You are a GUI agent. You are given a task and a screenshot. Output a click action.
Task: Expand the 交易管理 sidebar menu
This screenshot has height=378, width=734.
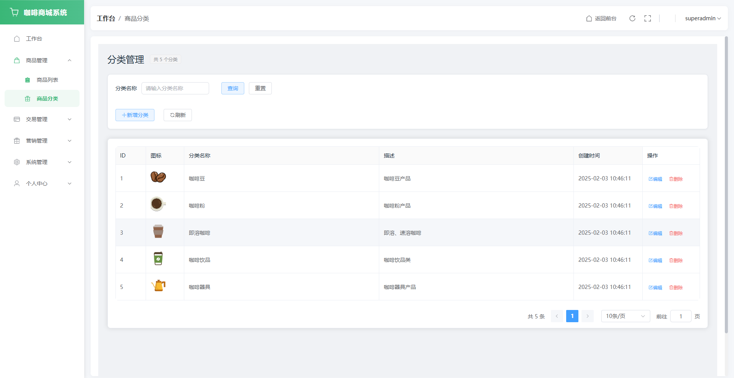pos(42,119)
